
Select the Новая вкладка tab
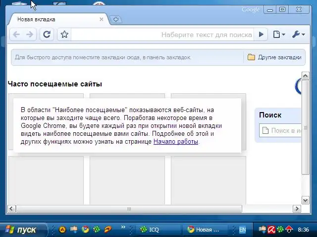[58, 19]
